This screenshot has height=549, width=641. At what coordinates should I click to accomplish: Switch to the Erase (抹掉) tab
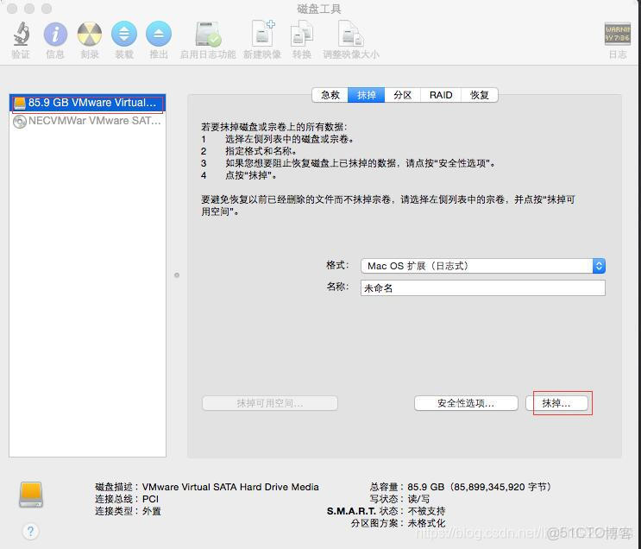(367, 95)
